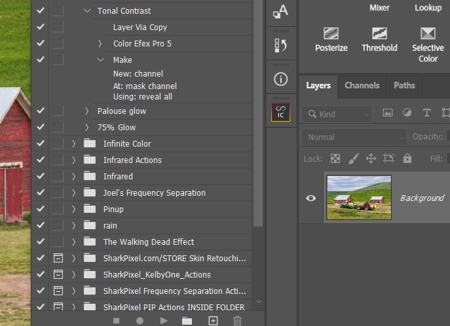
Task: Click the lock all padlock icon
Action: tap(407, 158)
